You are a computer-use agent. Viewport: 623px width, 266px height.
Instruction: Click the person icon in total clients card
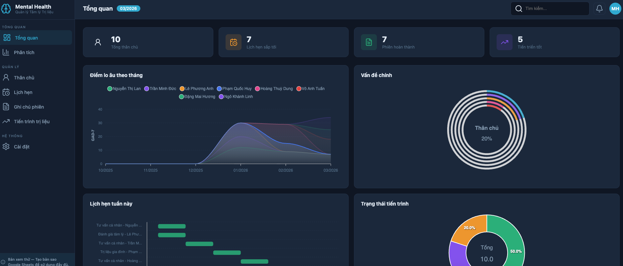[x=98, y=42]
